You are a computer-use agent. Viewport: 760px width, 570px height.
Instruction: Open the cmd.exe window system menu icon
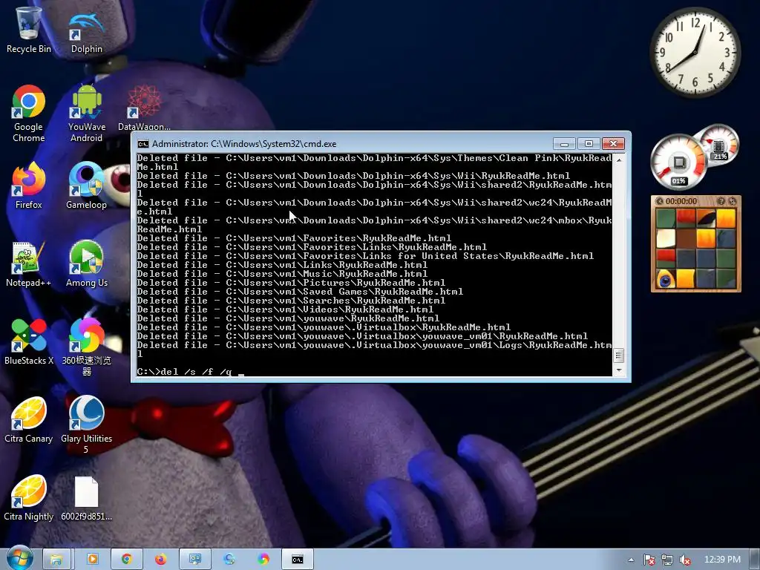(143, 144)
